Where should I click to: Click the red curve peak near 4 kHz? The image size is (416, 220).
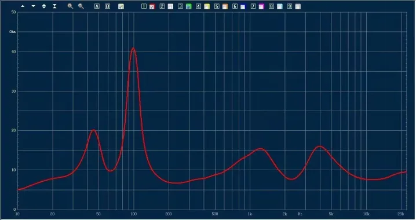tap(320, 146)
